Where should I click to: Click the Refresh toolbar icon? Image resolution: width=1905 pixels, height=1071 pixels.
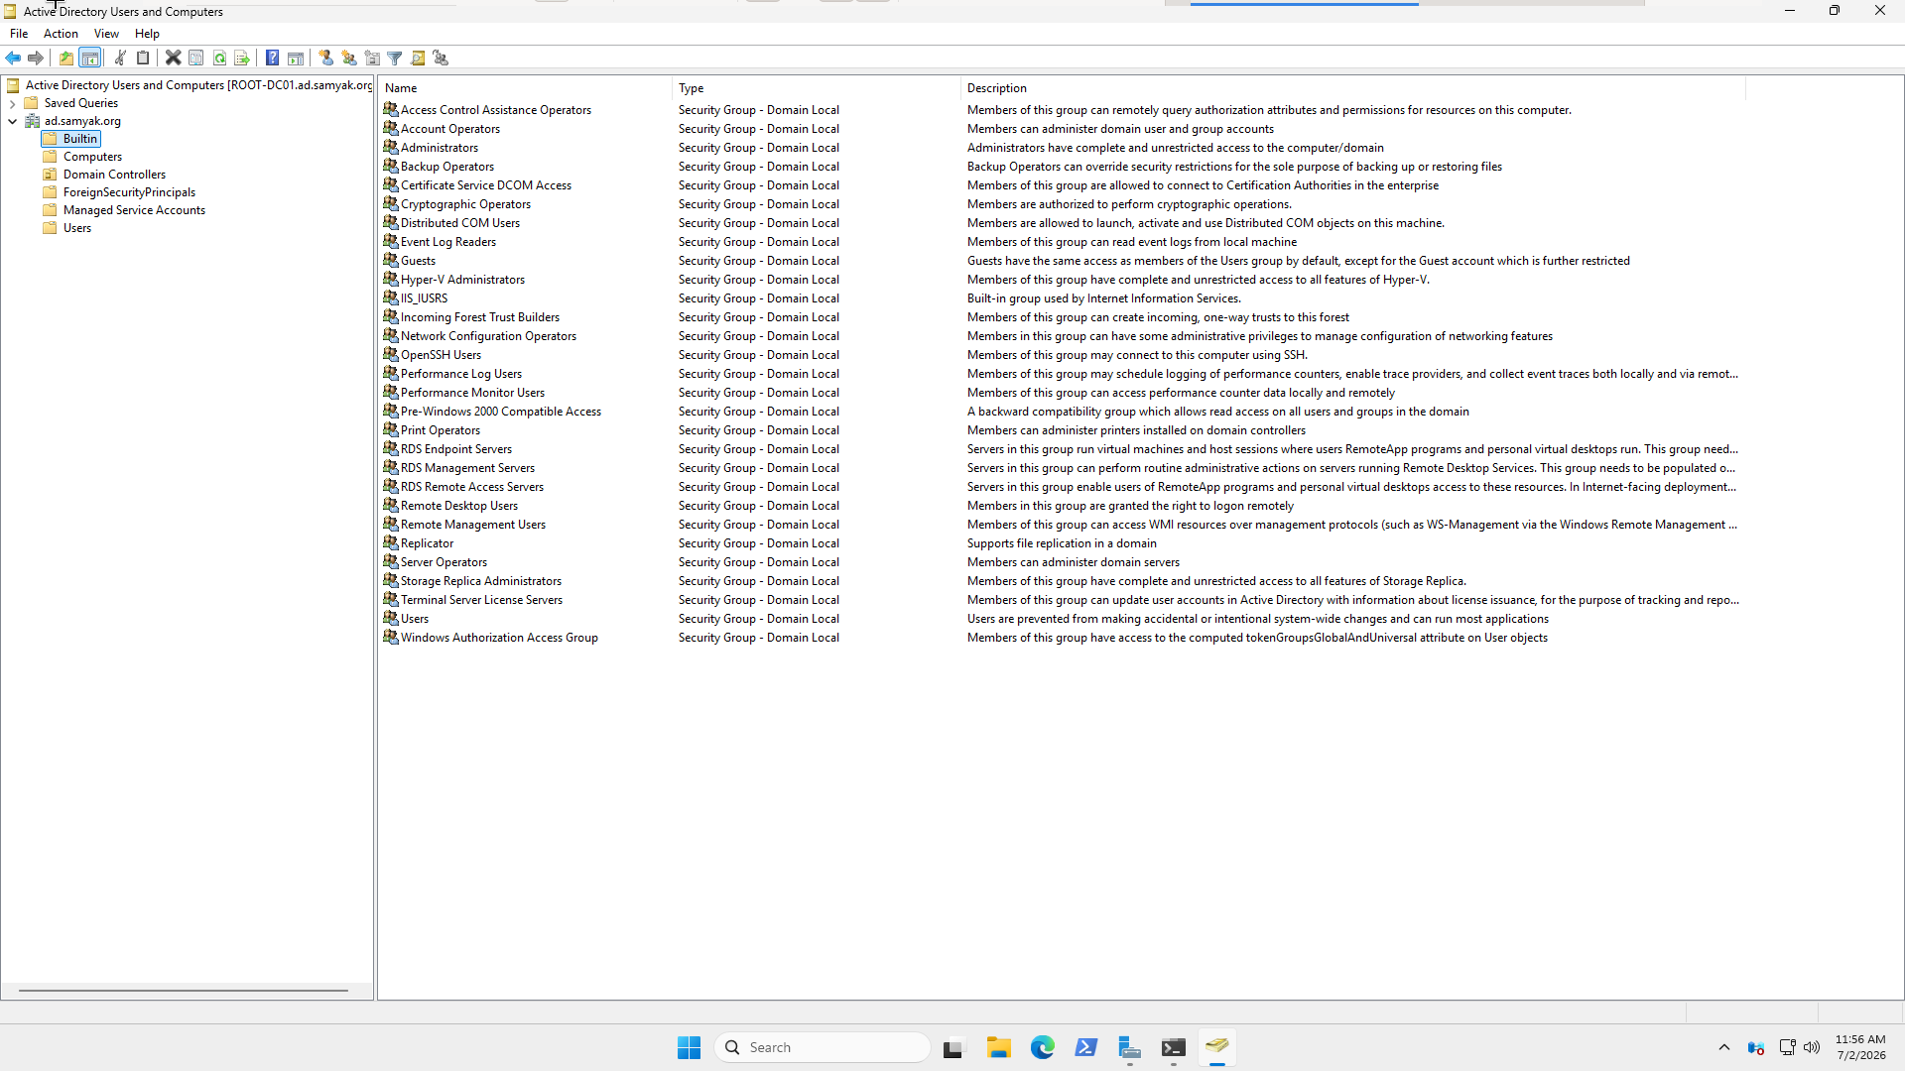[219, 58]
